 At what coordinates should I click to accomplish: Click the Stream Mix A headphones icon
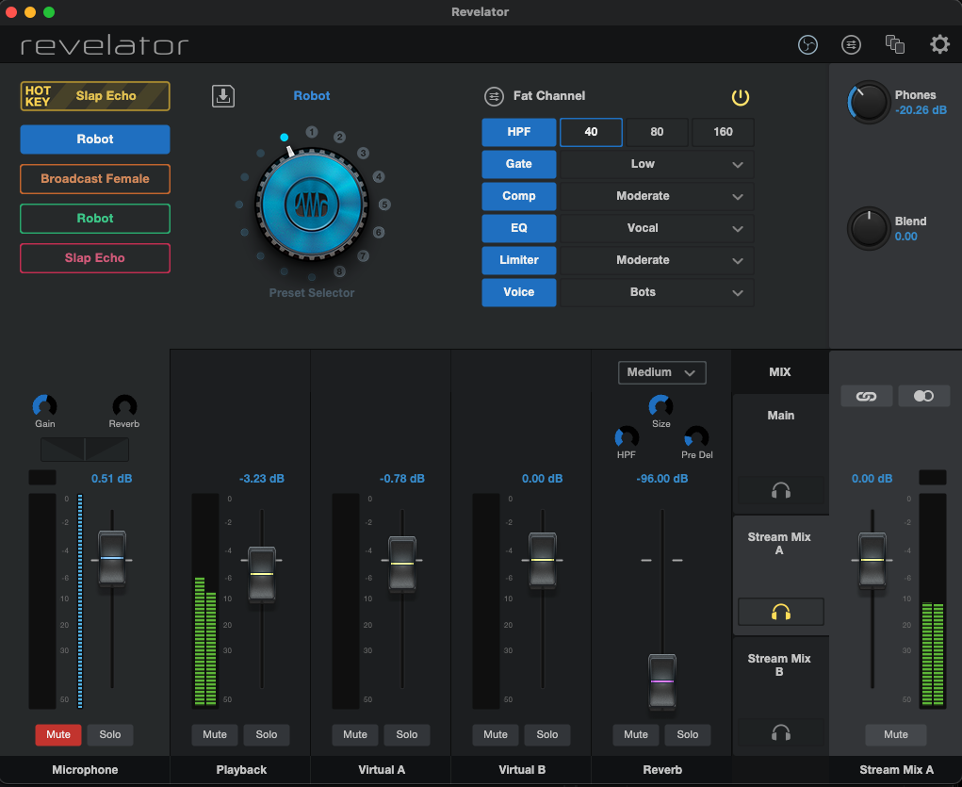click(x=780, y=612)
